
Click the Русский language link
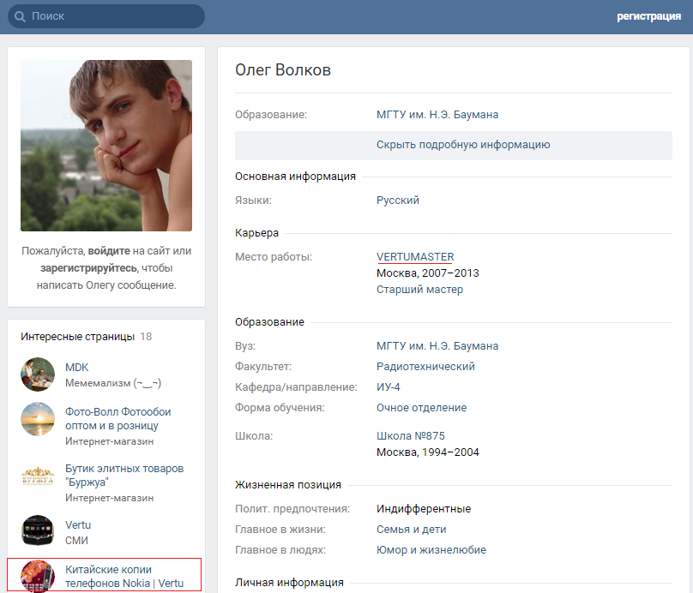tap(398, 201)
